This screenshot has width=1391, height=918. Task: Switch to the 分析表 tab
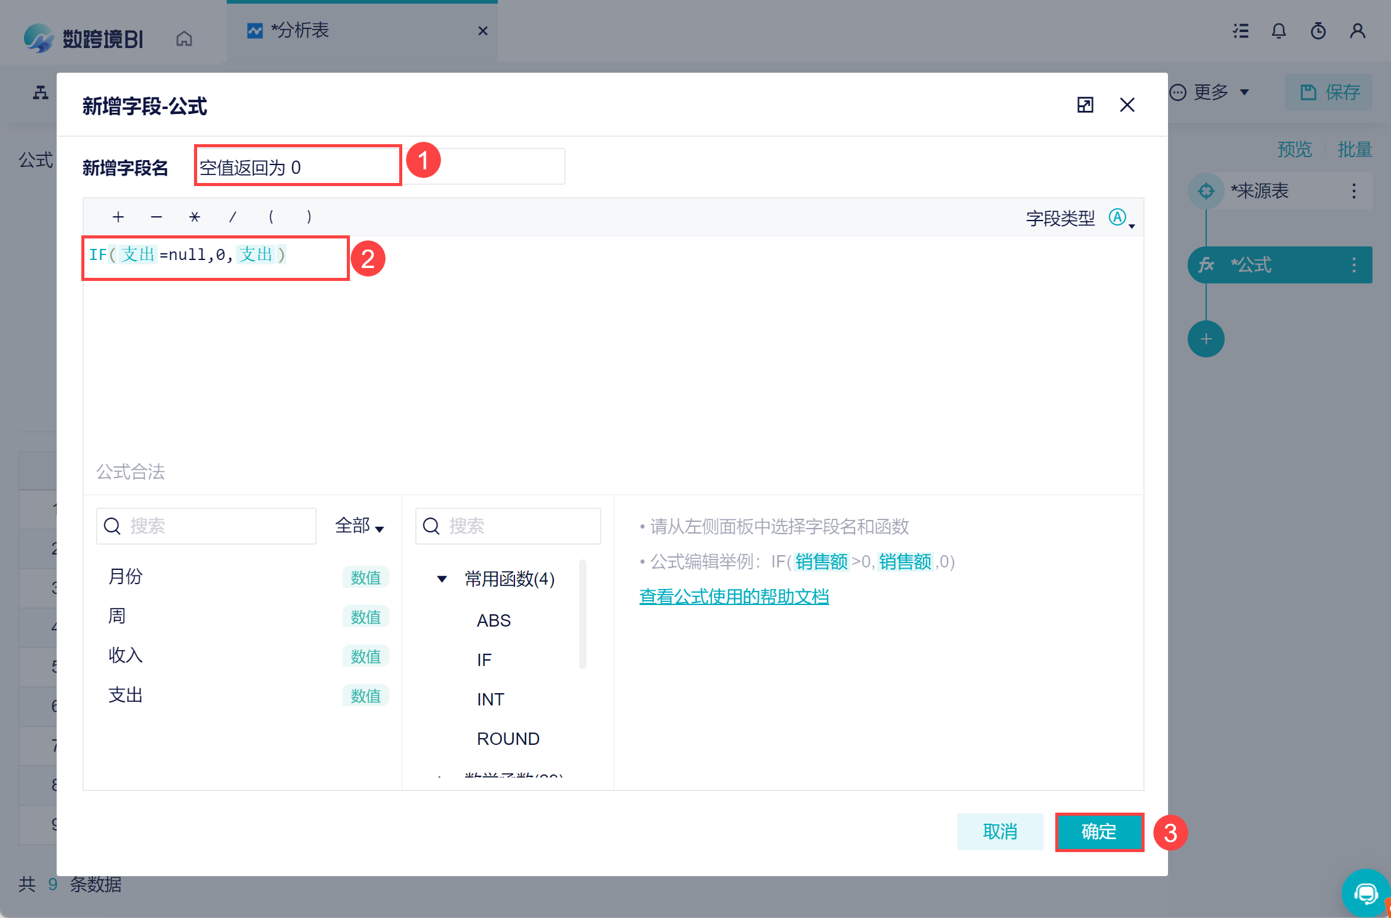click(x=301, y=30)
